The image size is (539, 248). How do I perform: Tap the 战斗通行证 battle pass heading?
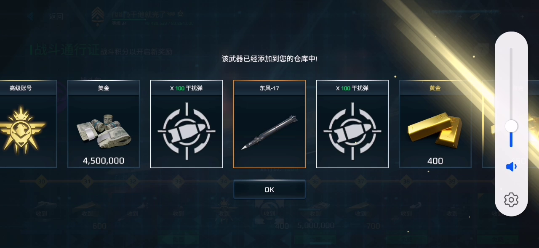pos(67,51)
